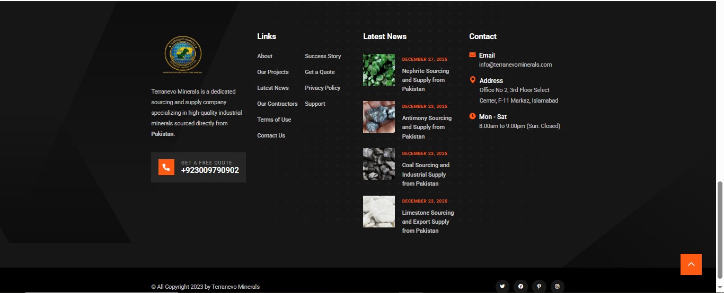Open the Facebook social icon
The width and height of the screenshot is (724, 293).
(x=520, y=287)
